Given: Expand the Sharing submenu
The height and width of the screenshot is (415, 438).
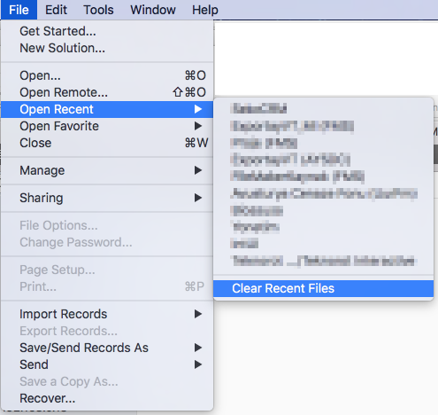Looking at the screenshot, I should point(107,198).
